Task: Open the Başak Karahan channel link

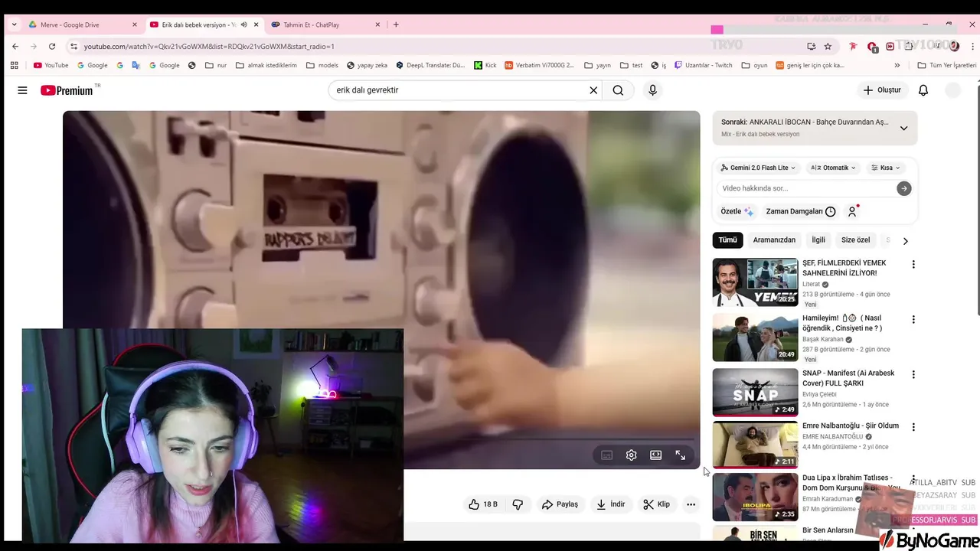Action: coord(822,339)
